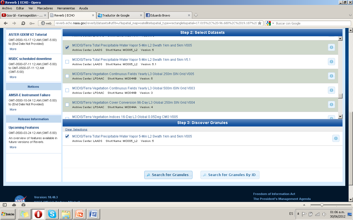Open Opera panel toggle in status bar

5,205
